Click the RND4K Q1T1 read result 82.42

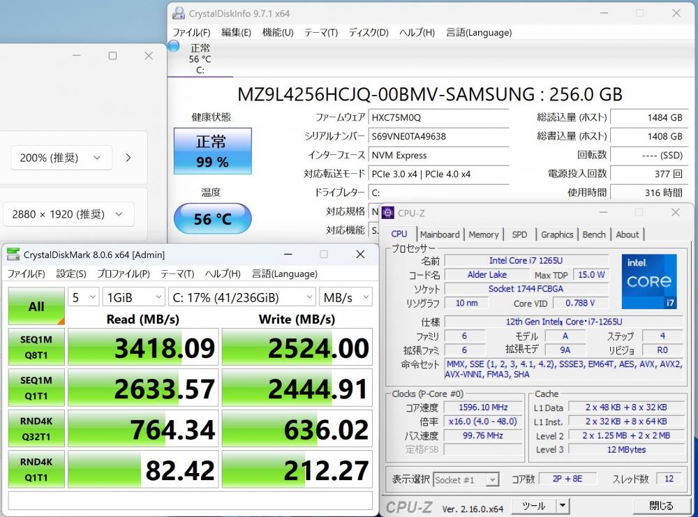143,470
